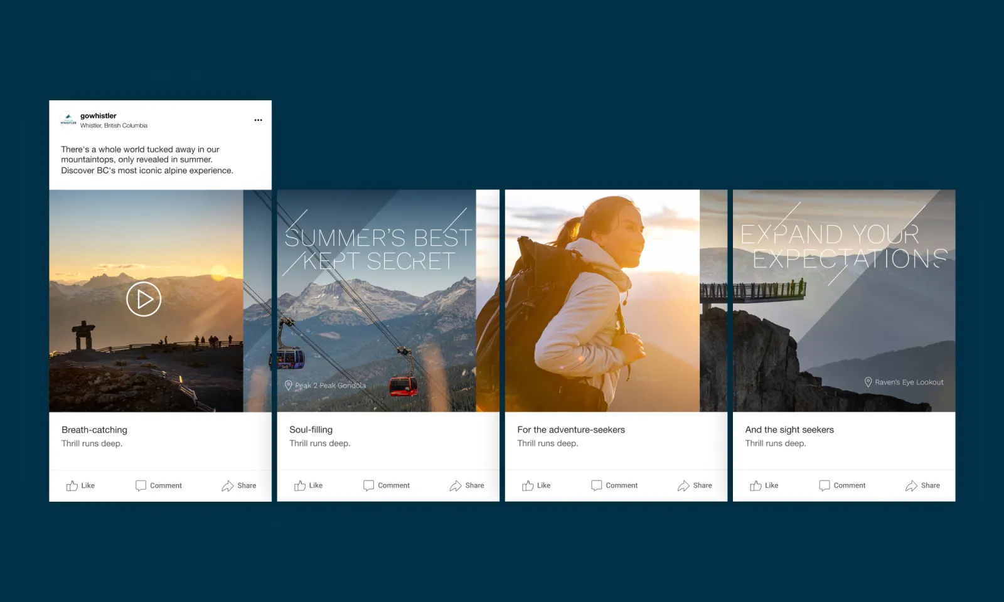
Task: Click the location pin icon beside Raven's Eye Lookout
Action: pyautogui.click(x=868, y=382)
